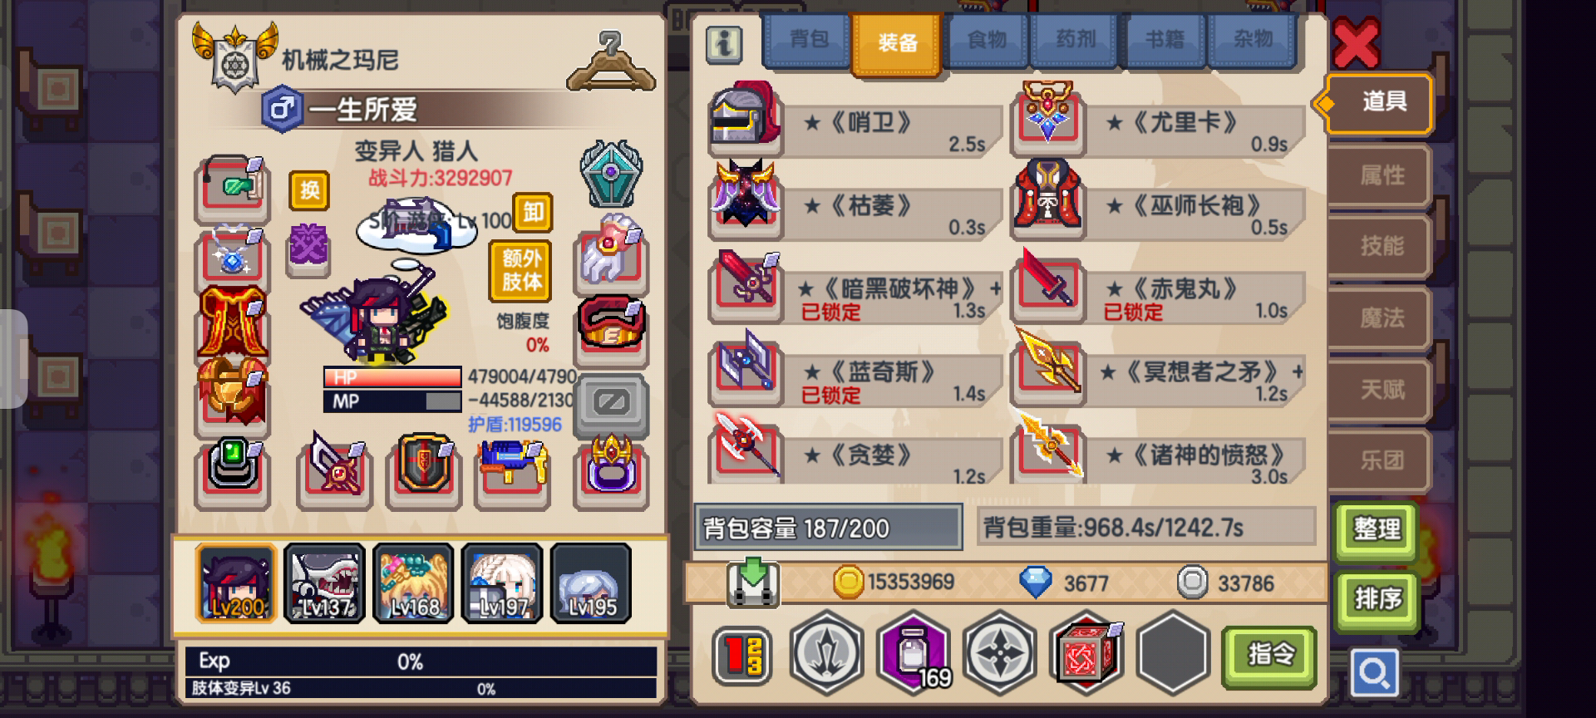Open the 属性 side tab
Viewport: 1596px width, 718px height.
[1381, 175]
